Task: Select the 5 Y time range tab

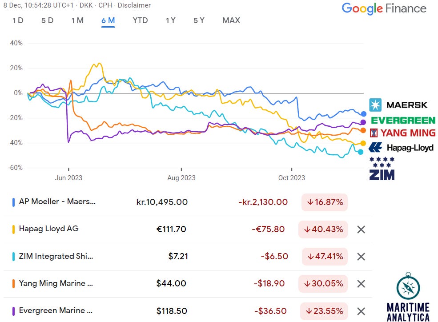Action: point(199,20)
